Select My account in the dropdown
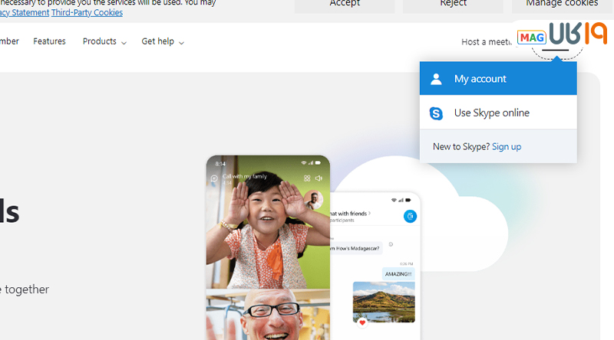 [x=498, y=79]
